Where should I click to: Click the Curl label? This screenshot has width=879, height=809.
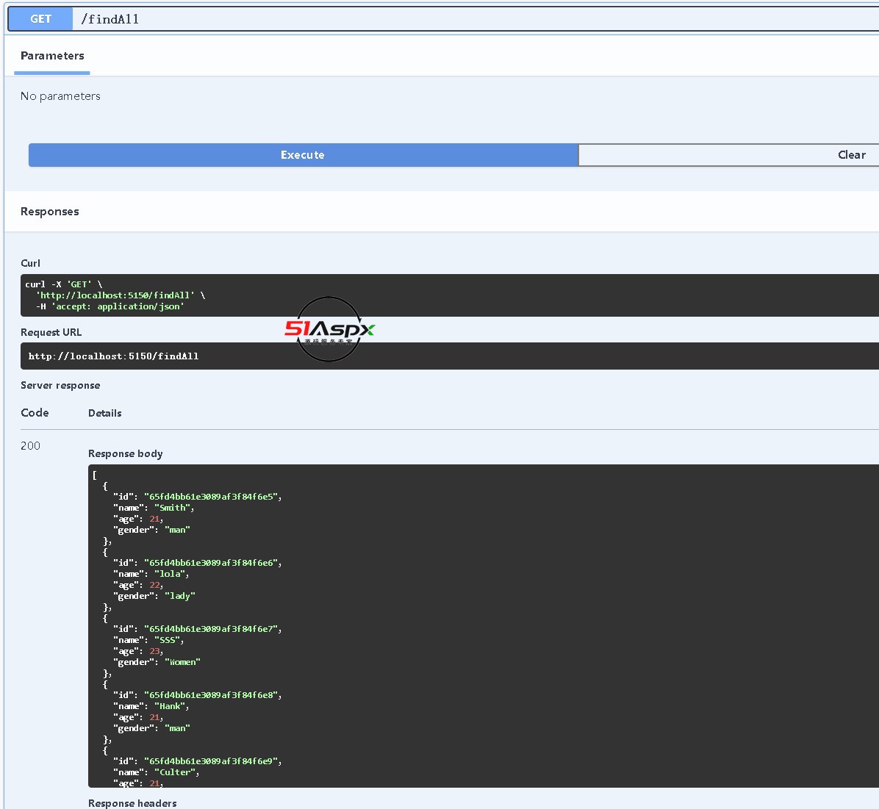[x=30, y=263]
